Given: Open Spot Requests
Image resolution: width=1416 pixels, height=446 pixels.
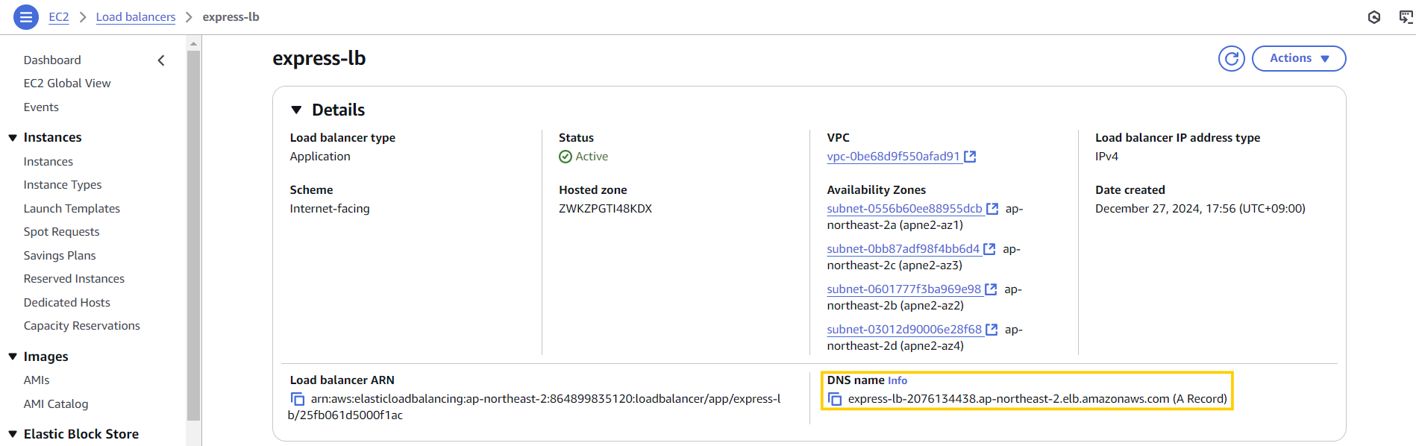Looking at the screenshot, I should pos(61,232).
